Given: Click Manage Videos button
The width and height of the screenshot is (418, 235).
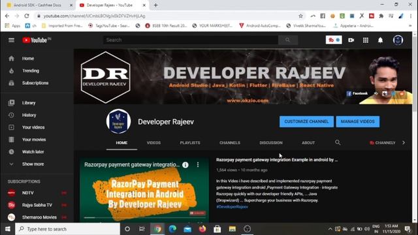Looking at the screenshot, I should click(358, 121).
